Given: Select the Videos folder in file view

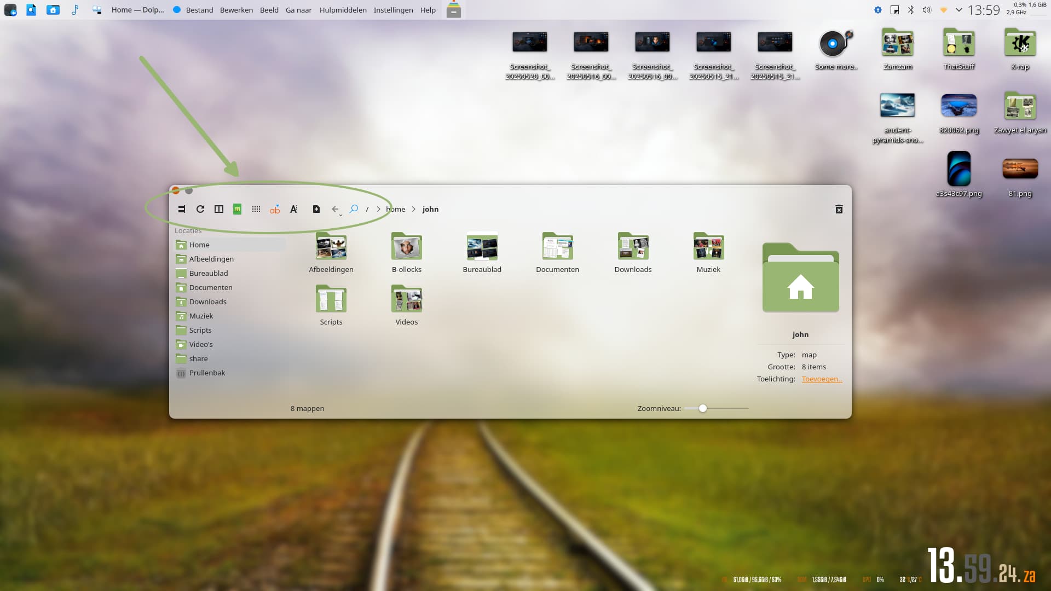Looking at the screenshot, I should (x=407, y=305).
